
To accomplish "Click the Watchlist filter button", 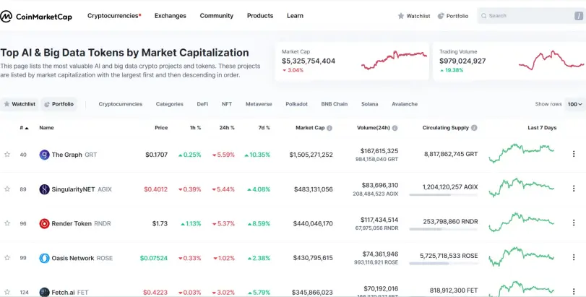I will [20, 104].
